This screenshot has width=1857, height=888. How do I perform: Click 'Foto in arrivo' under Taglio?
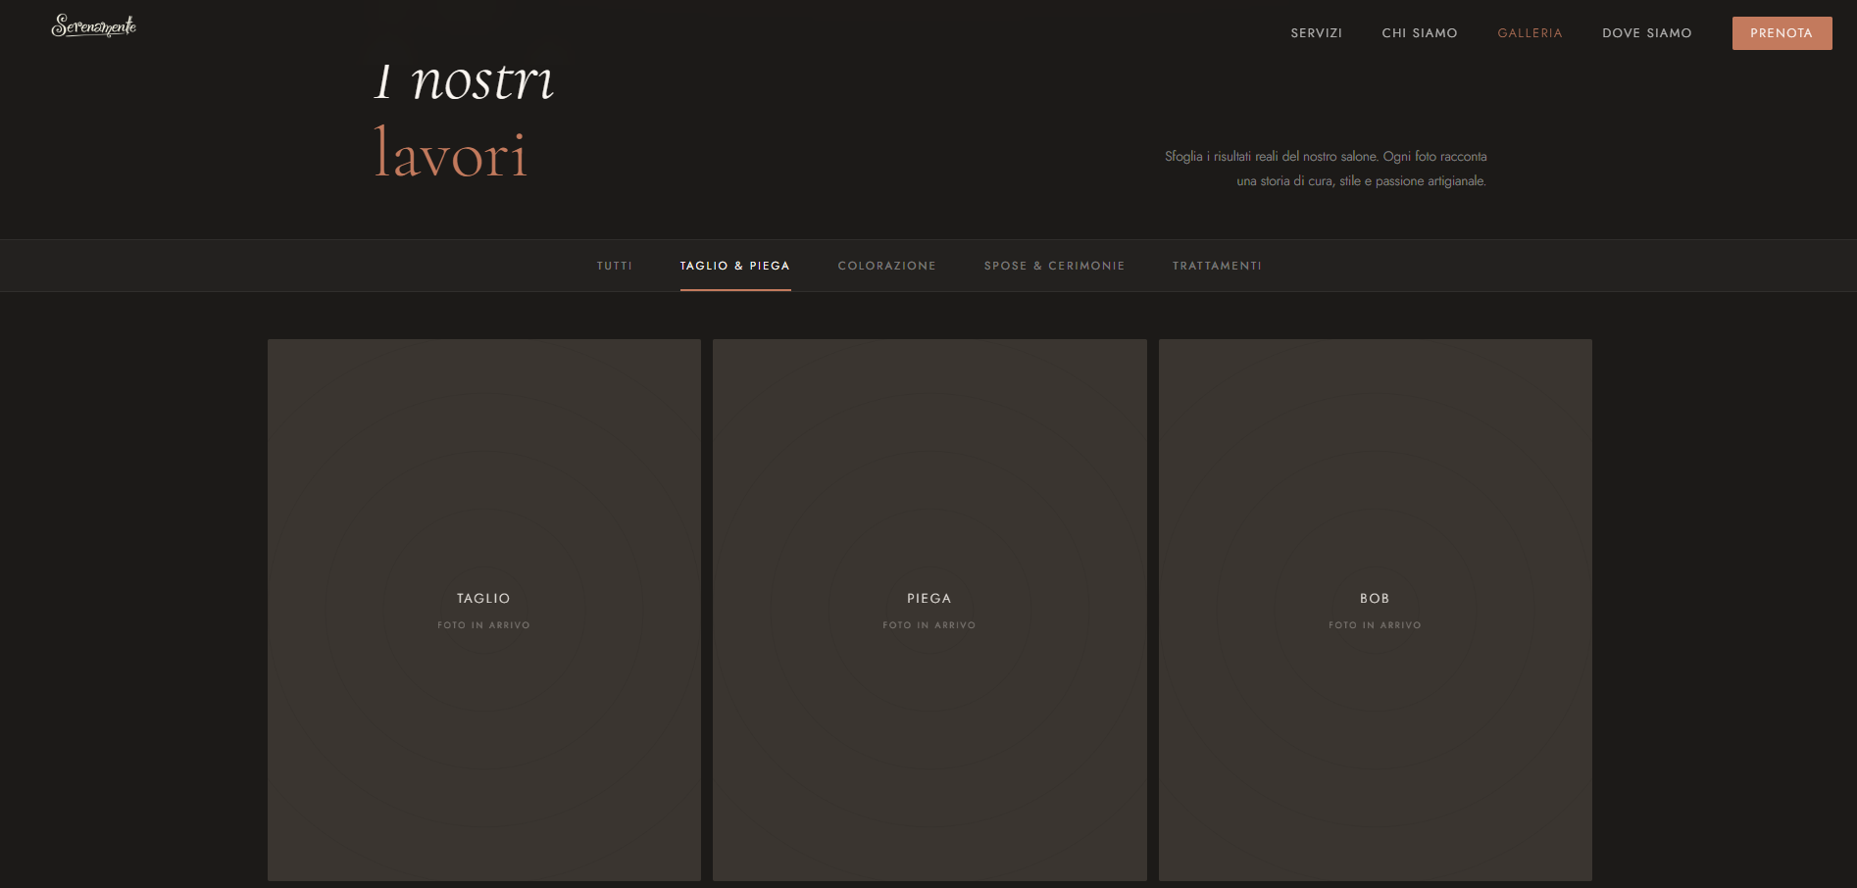(483, 625)
